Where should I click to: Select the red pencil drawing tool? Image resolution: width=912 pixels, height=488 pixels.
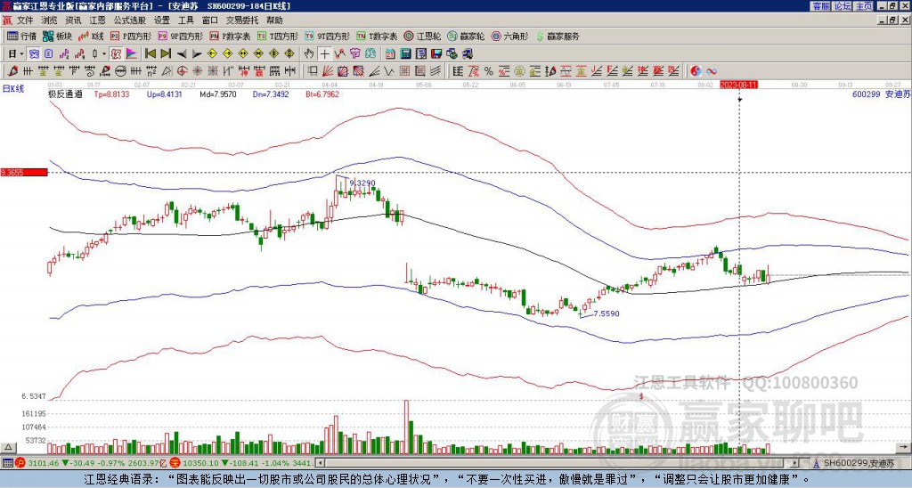[12, 71]
